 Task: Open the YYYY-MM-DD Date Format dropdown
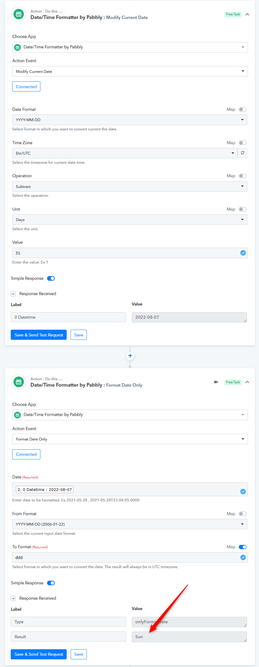coord(130,120)
